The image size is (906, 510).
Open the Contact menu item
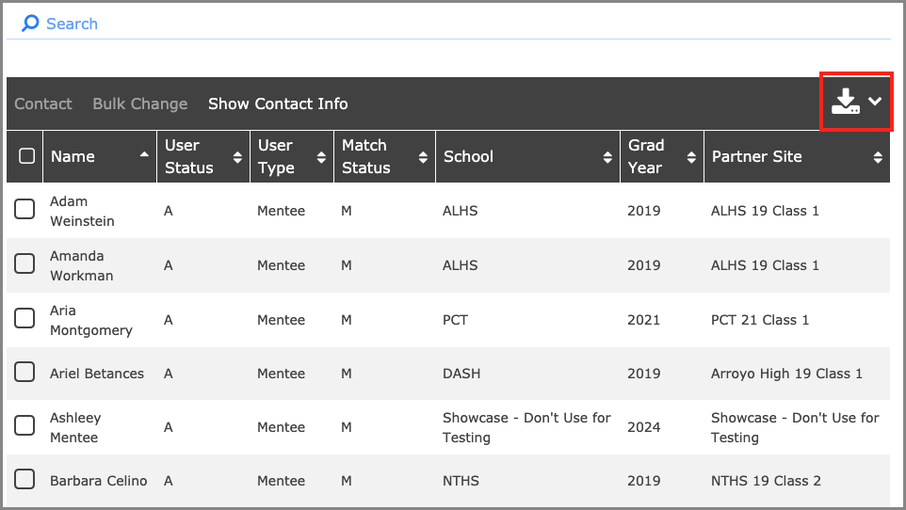point(43,104)
